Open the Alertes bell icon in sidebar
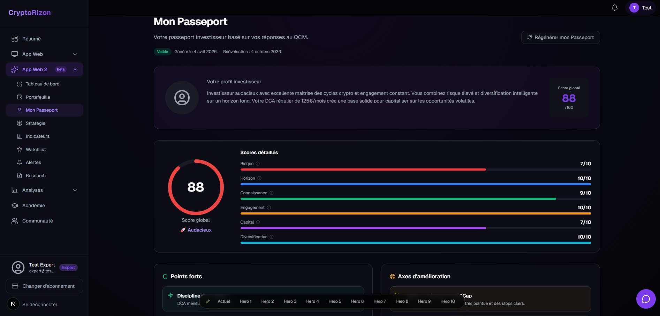 pos(20,162)
